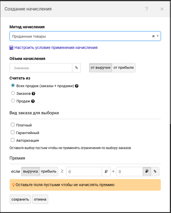171x213 pixels.
Task: Check the Гарантийный checkbox
Action: click(x=12, y=132)
